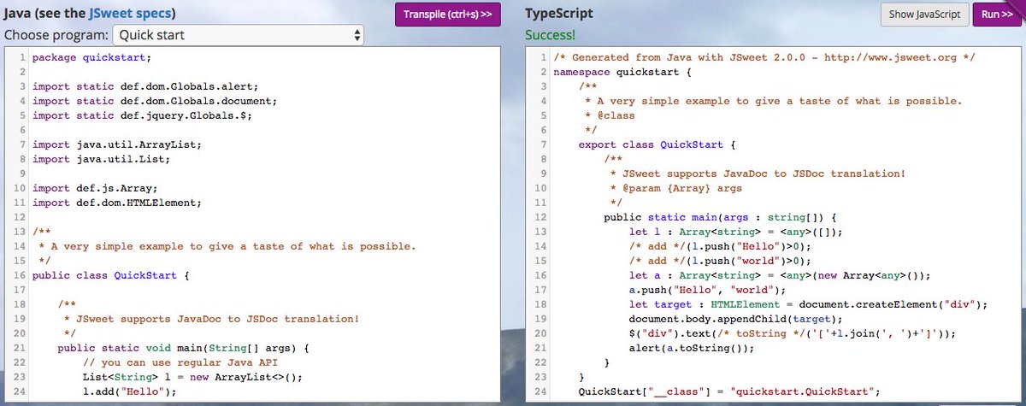
Task: Click the '// you can use regular Java API' comment
Action: point(181,362)
